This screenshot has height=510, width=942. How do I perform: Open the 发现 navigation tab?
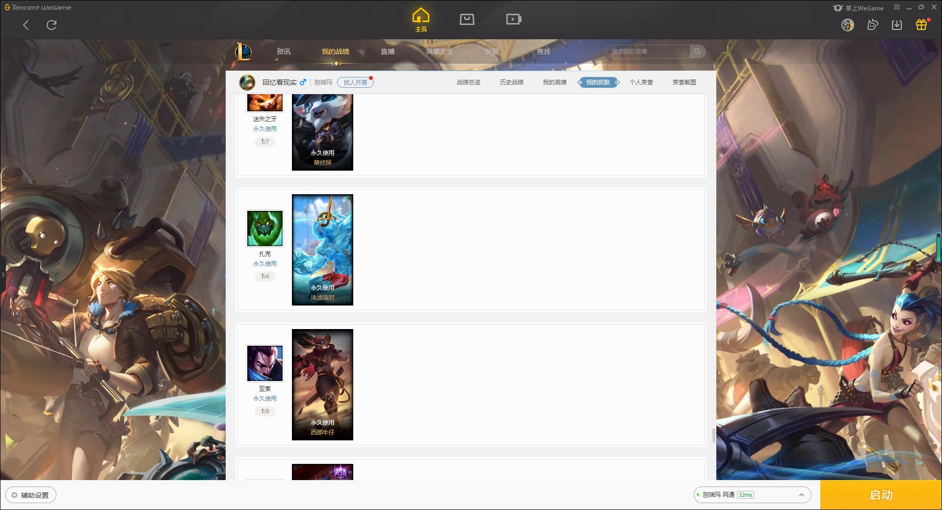click(492, 51)
